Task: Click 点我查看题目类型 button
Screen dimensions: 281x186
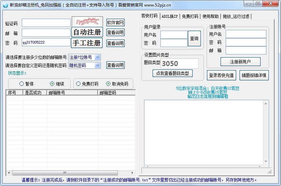Action: 173,73
